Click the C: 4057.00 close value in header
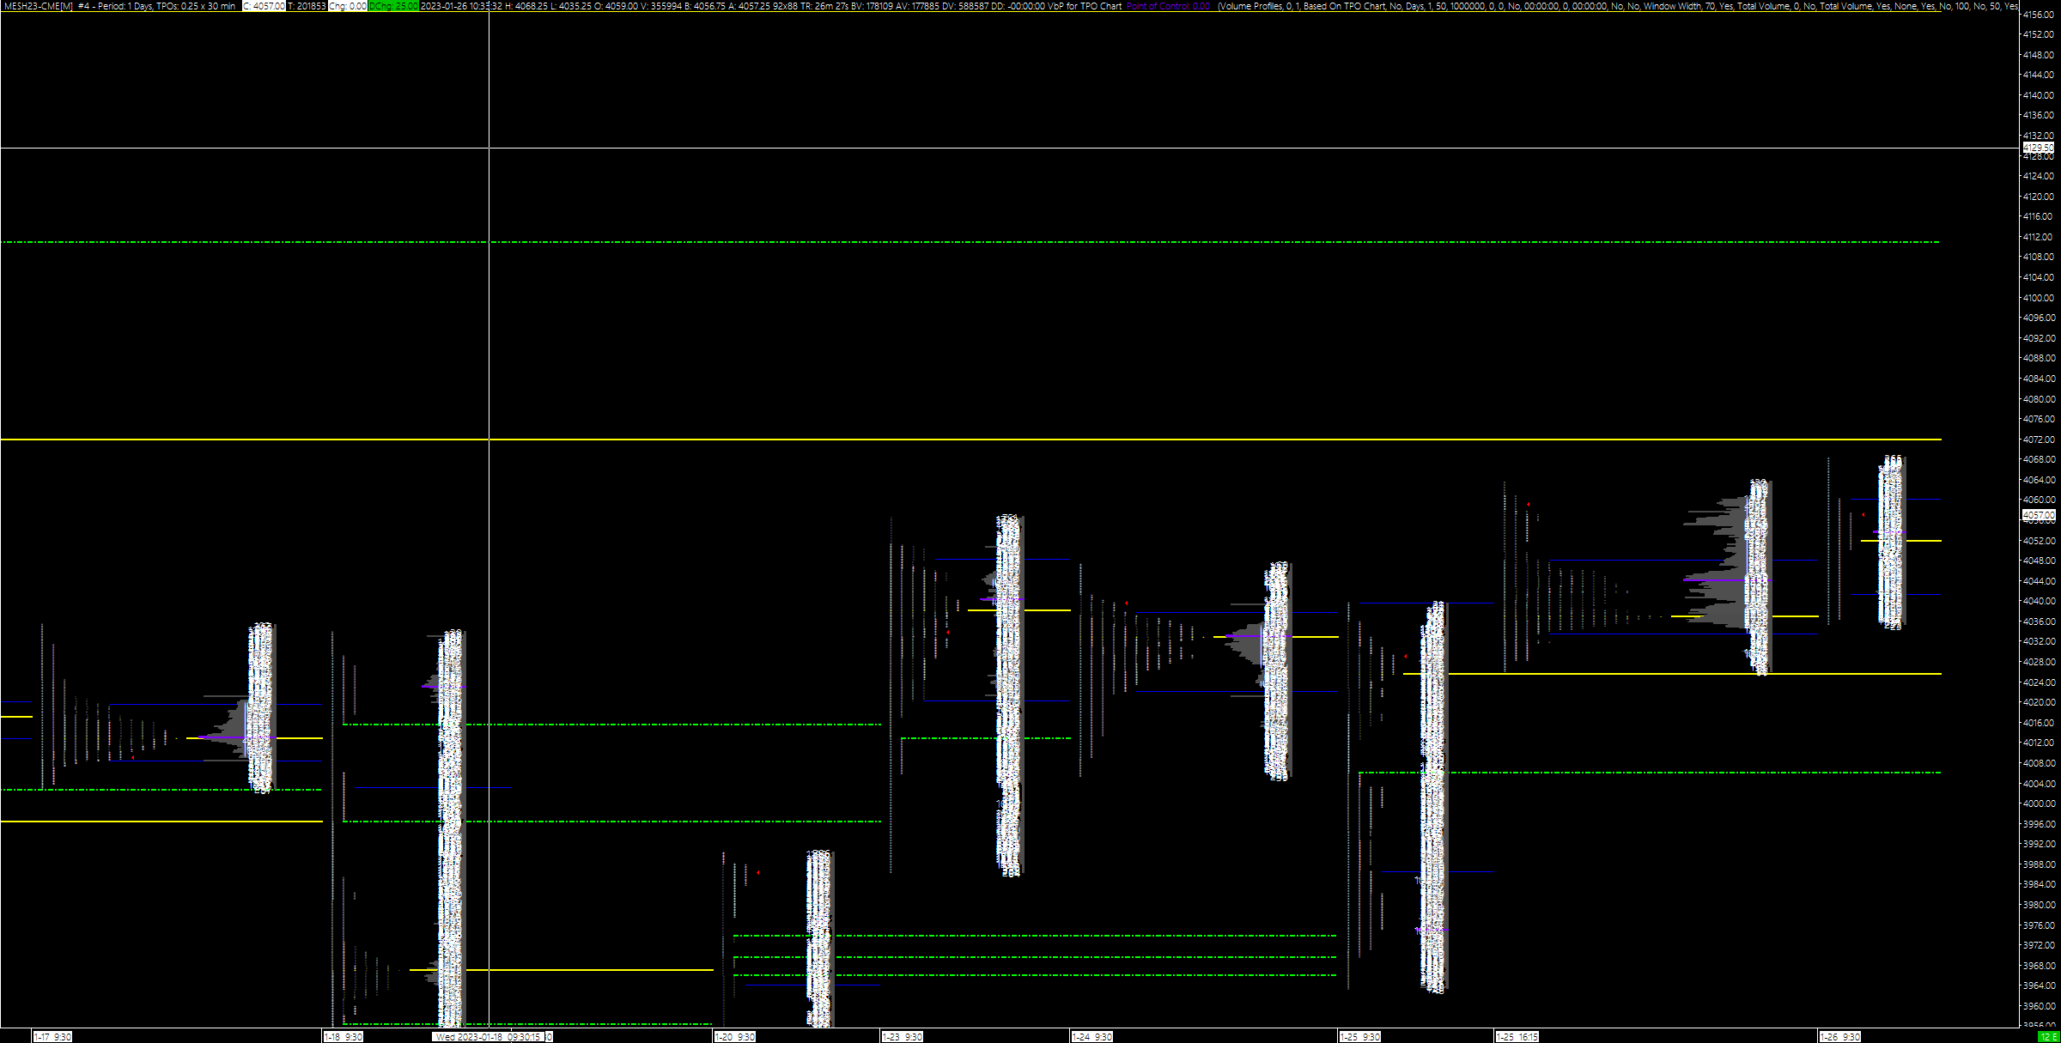Viewport: 2061px width, 1043px height. tap(264, 6)
